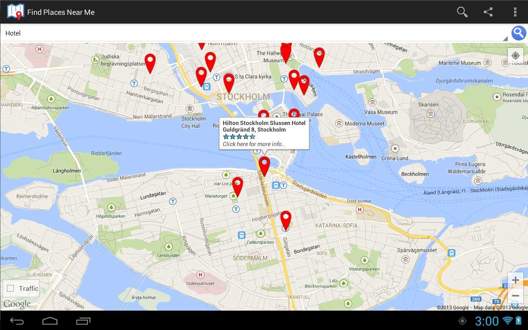Tap the Södersjukhuset hospital icon
This screenshot has width=528, height=330.
[x=200, y=275]
